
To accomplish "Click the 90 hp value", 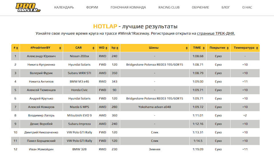I will [x=114, y=90].
